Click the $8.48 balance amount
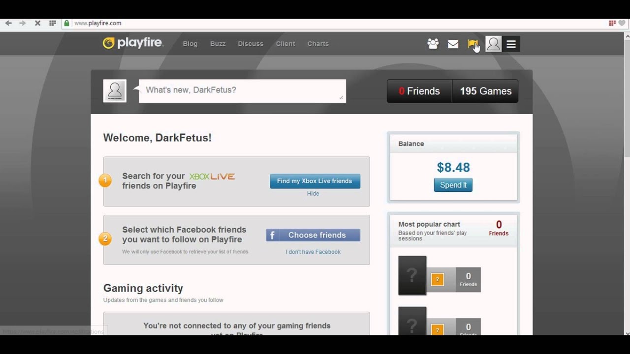 (x=453, y=168)
